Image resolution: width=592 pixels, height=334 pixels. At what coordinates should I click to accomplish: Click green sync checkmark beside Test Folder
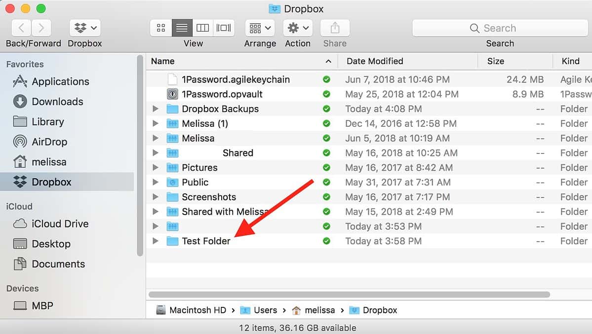pos(326,241)
